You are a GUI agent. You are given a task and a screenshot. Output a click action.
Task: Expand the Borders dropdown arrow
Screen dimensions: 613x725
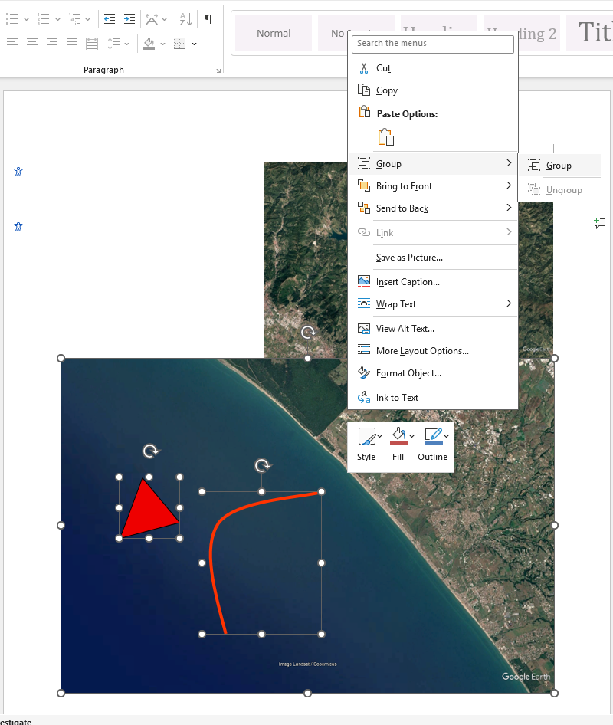[194, 44]
